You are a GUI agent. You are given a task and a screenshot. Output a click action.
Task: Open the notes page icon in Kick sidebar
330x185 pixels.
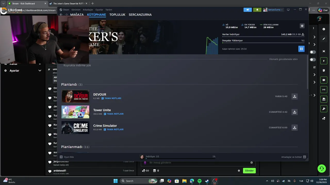[324, 70]
